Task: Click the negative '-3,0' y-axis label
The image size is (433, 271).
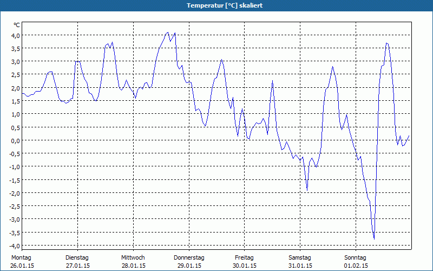Action: click(15, 220)
